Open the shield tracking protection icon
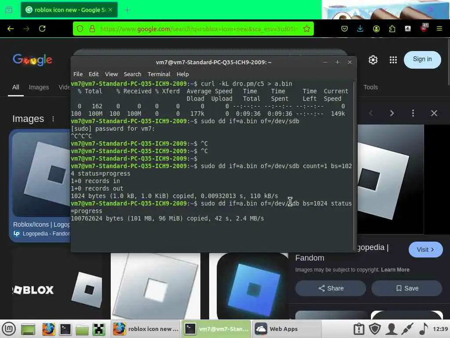 click(80, 29)
